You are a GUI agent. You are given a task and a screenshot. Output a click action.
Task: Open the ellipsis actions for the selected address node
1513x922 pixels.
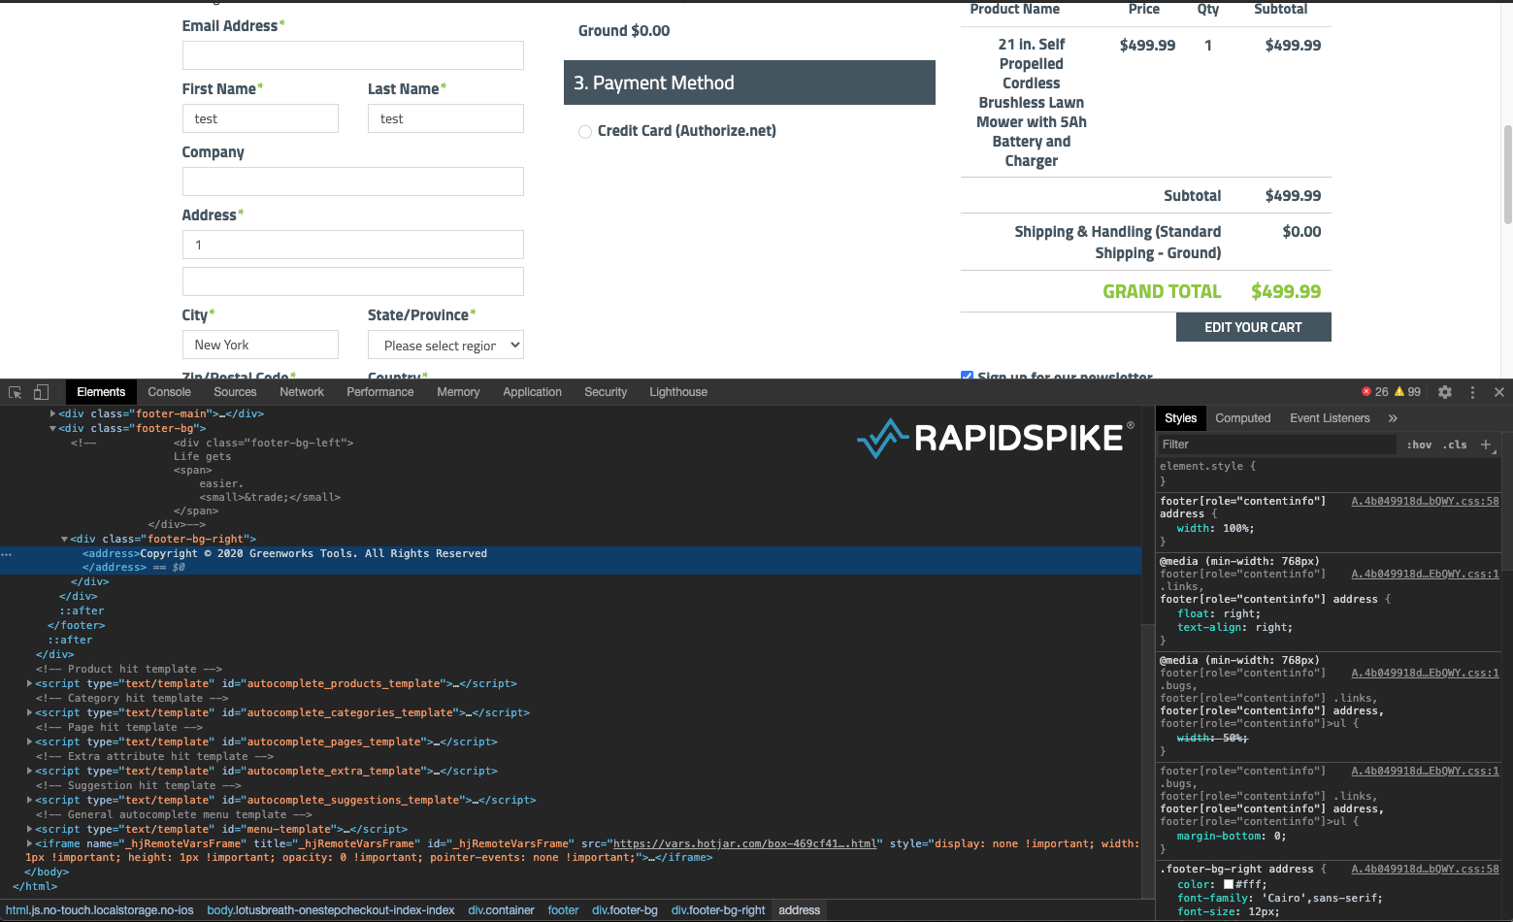click(7, 554)
